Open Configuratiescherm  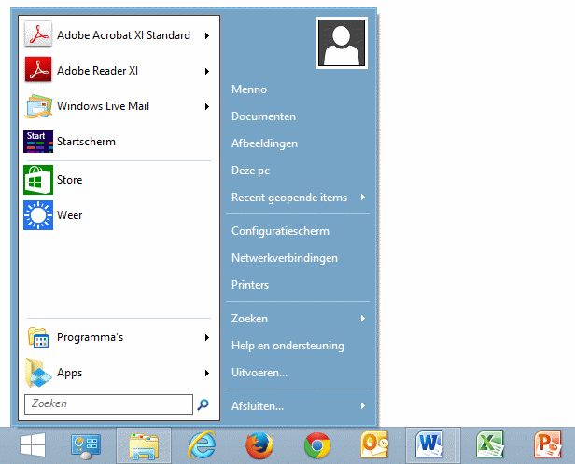(x=280, y=231)
